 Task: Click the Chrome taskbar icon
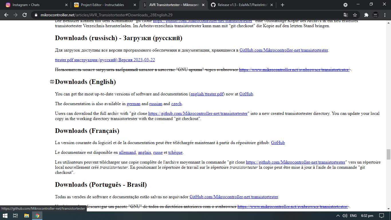click(x=37, y=216)
